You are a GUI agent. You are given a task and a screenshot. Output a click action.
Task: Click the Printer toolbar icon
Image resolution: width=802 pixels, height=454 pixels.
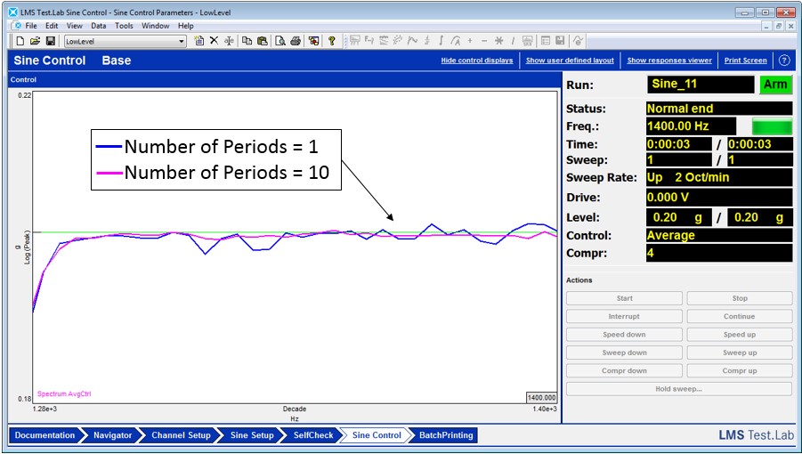click(x=295, y=41)
